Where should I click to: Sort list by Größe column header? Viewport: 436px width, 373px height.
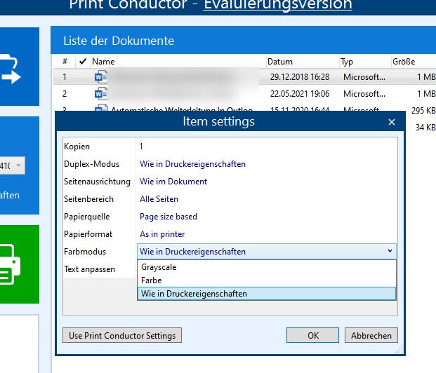pyautogui.click(x=404, y=62)
